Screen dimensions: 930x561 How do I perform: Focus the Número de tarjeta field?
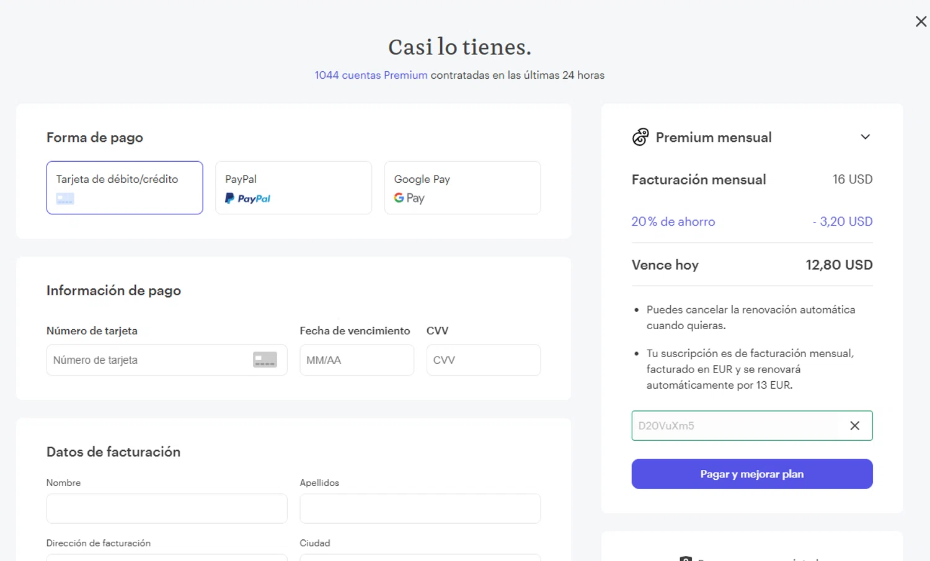click(x=149, y=360)
